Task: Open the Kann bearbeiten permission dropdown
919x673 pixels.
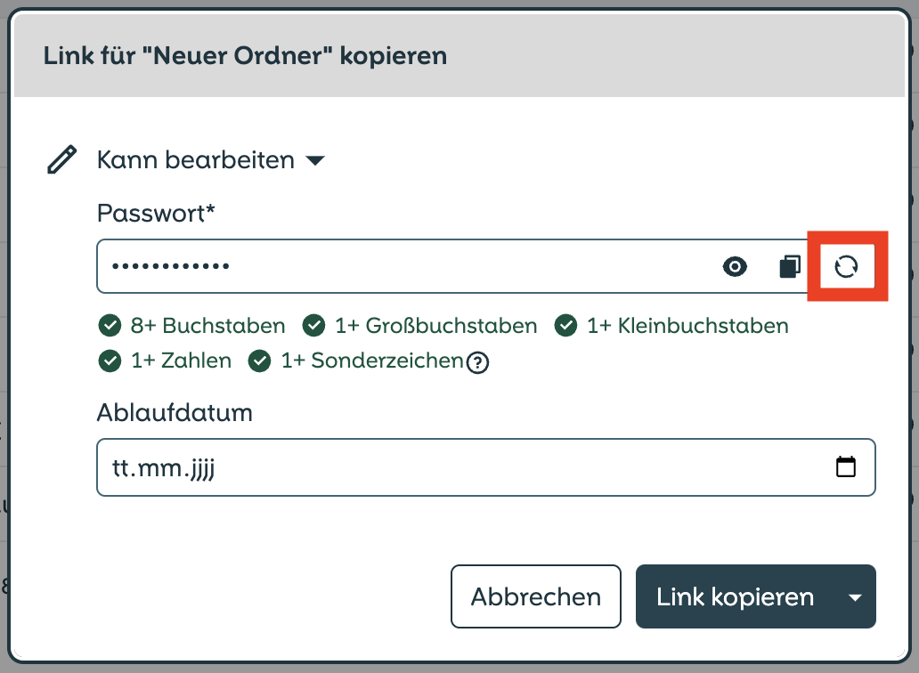Action: (x=211, y=160)
